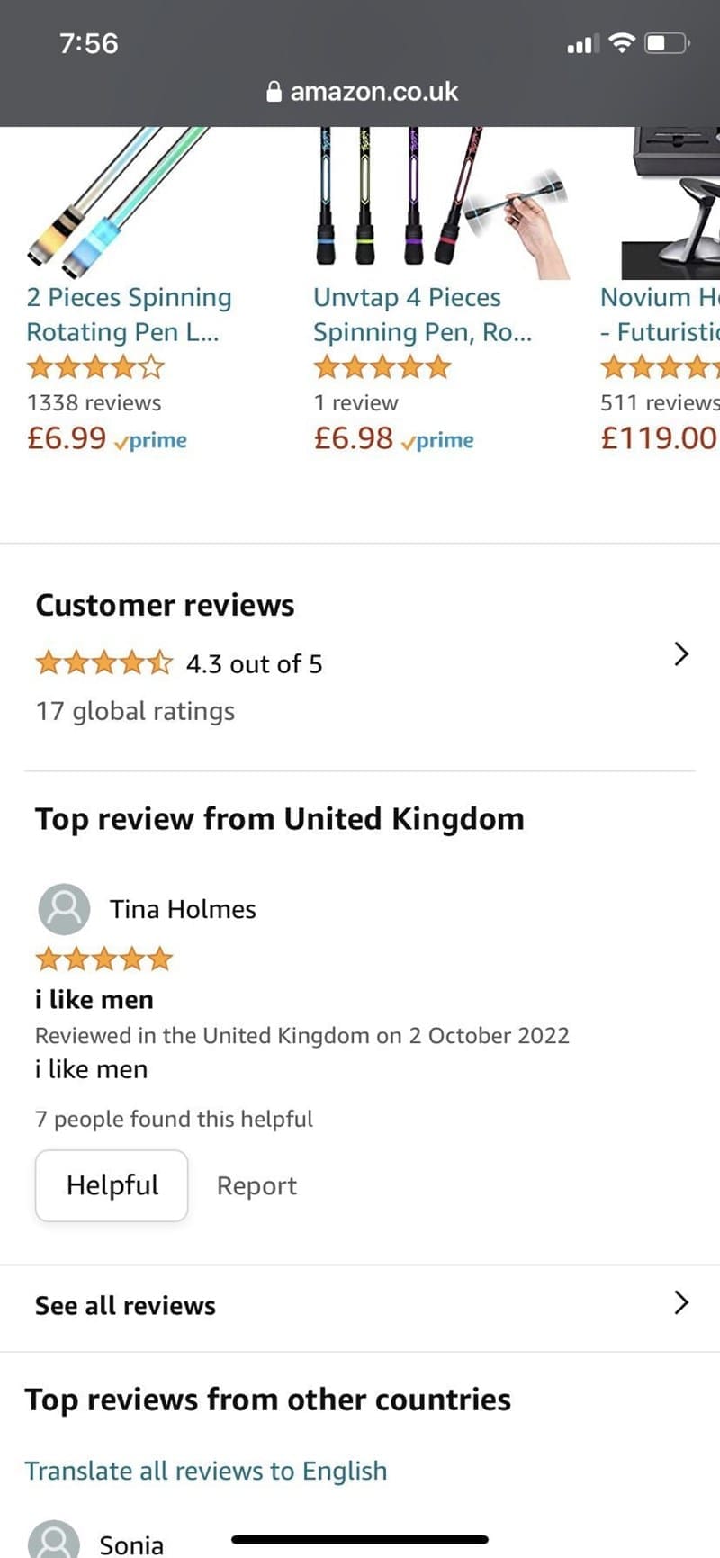The width and height of the screenshot is (720, 1558).
Task: Open See all reviews via its chevron
Action: point(680,1302)
